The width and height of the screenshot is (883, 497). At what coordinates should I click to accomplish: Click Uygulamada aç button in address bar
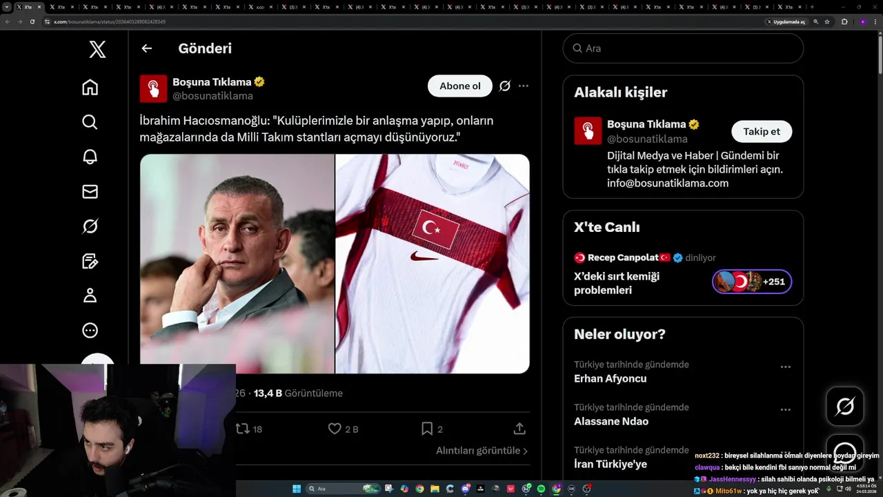tap(786, 21)
